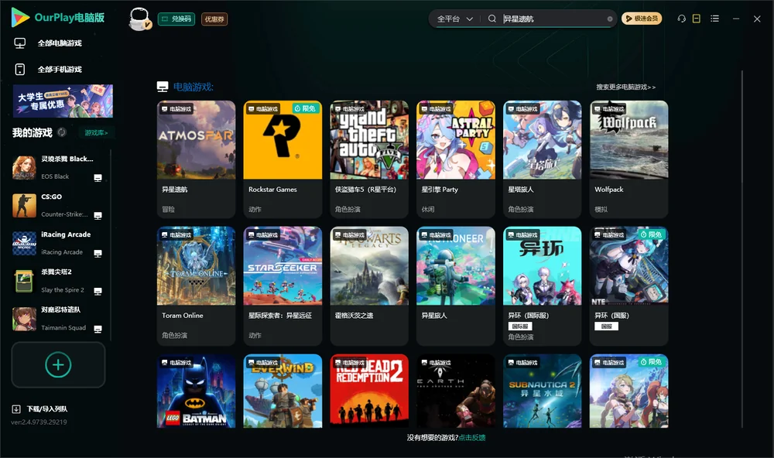Open the Astral Party game cover
This screenshot has width=774, height=458.
click(456, 140)
